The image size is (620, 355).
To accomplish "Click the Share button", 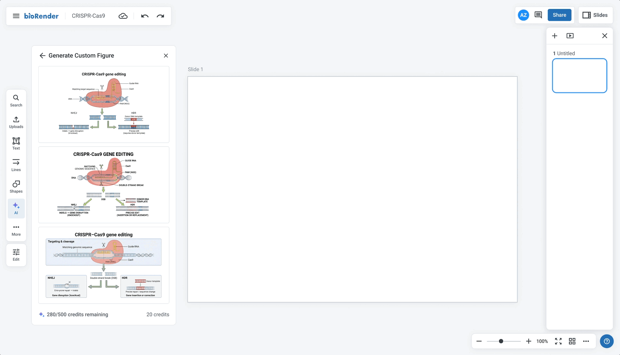I will click(x=559, y=15).
